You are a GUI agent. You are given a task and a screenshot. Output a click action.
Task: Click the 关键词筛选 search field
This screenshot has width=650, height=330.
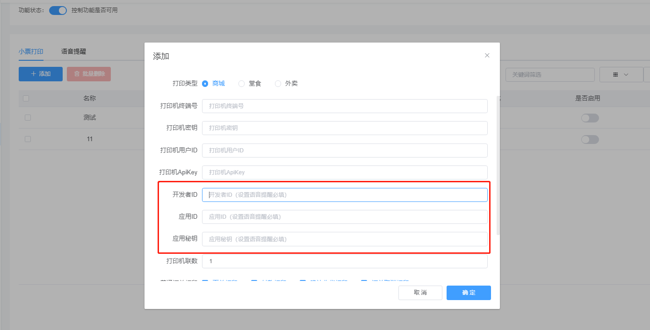tap(550, 74)
